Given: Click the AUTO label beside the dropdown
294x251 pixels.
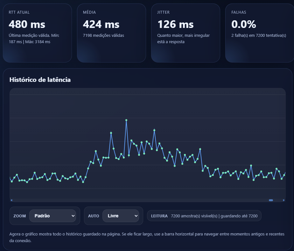Looking at the screenshot, I should tap(94, 216).
